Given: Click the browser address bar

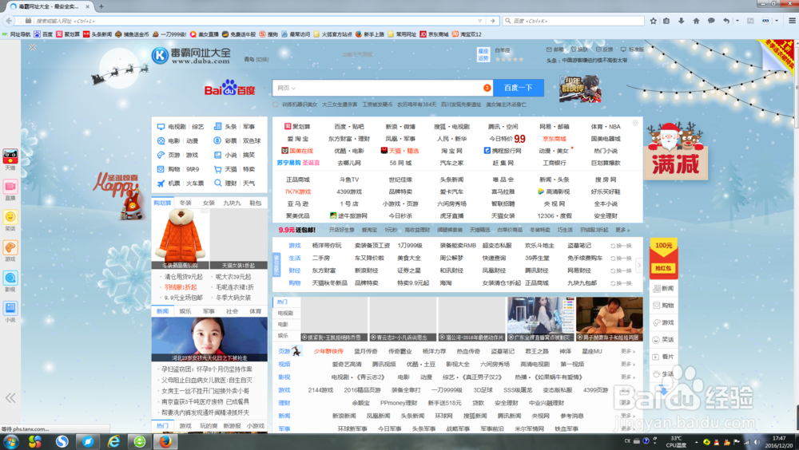Looking at the screenshot, I should pyautogui.click(x=257, y=21).
